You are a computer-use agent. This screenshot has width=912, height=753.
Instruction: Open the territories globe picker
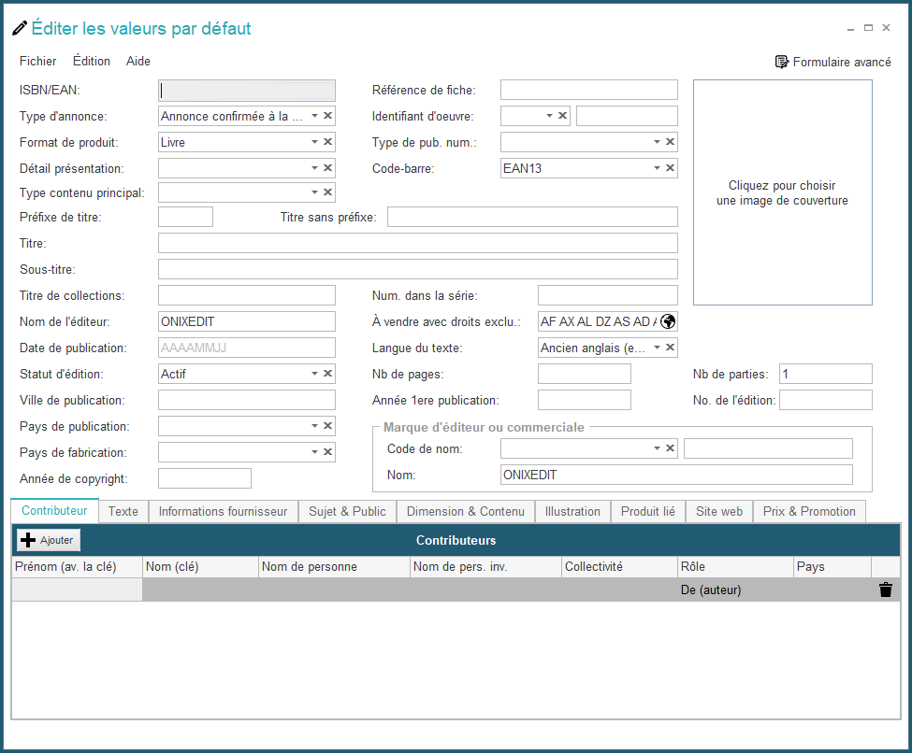(x=668, y=321)
